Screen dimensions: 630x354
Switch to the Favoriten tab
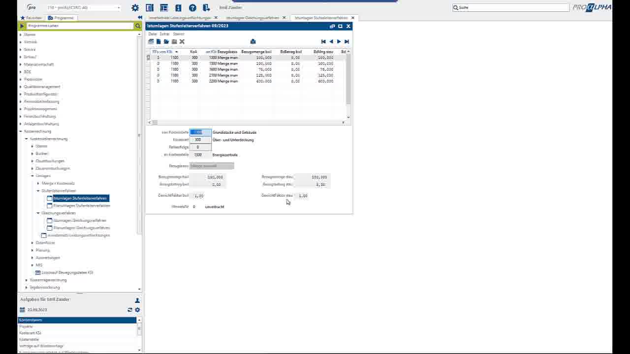31,18
